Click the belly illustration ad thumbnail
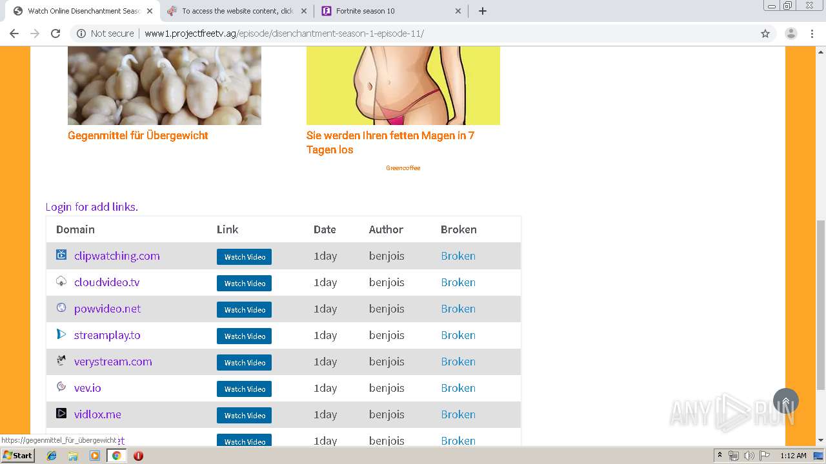Screen dimensions: 826x464 403,86
